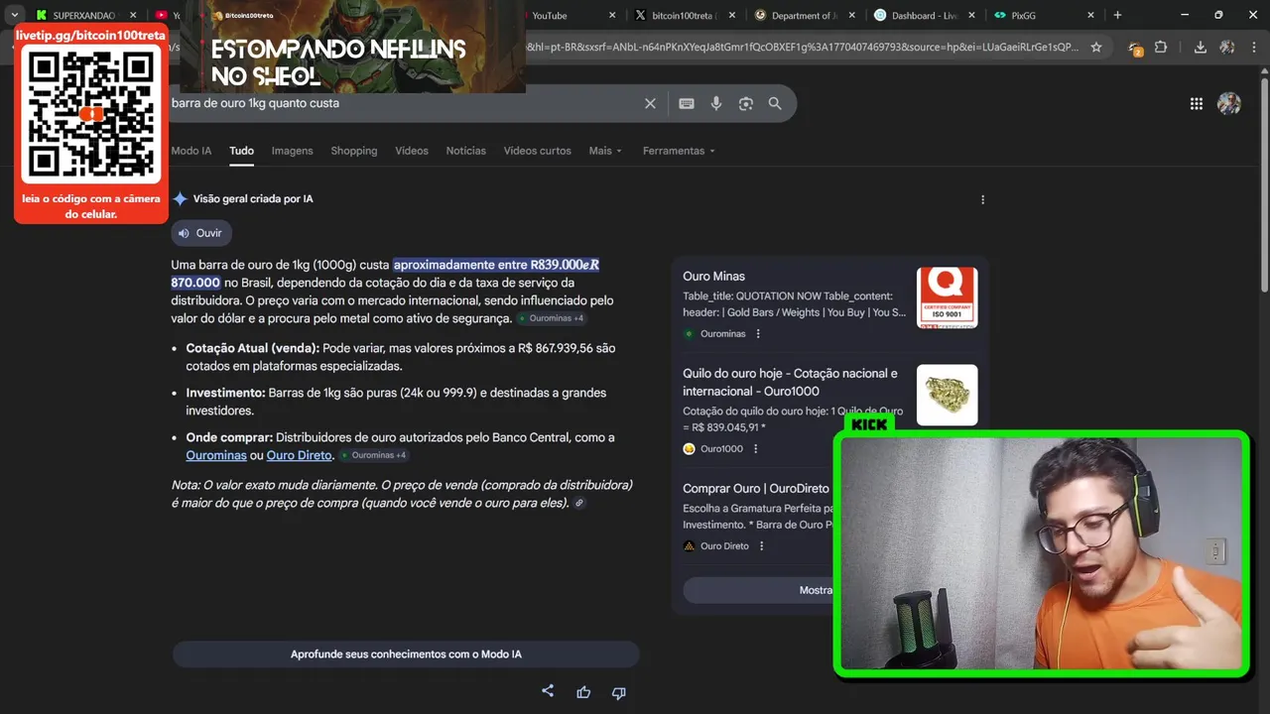This screenshot has width=1270, height=714.
Task: Open the Chrome profile avatar in the toolbar
Action: [1227, 47]
